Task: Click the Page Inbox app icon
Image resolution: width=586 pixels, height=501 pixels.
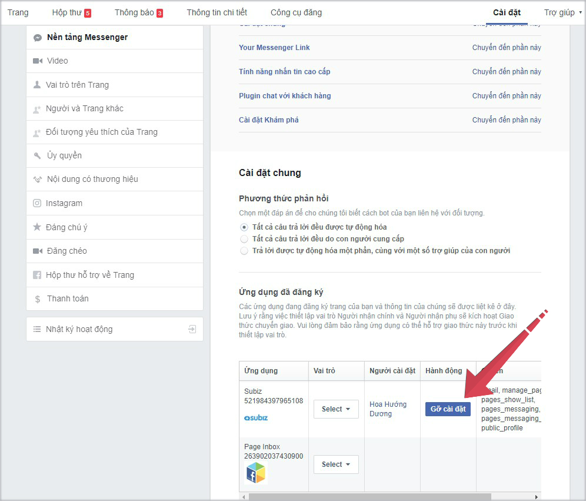Action: click(x=255, y=472)
